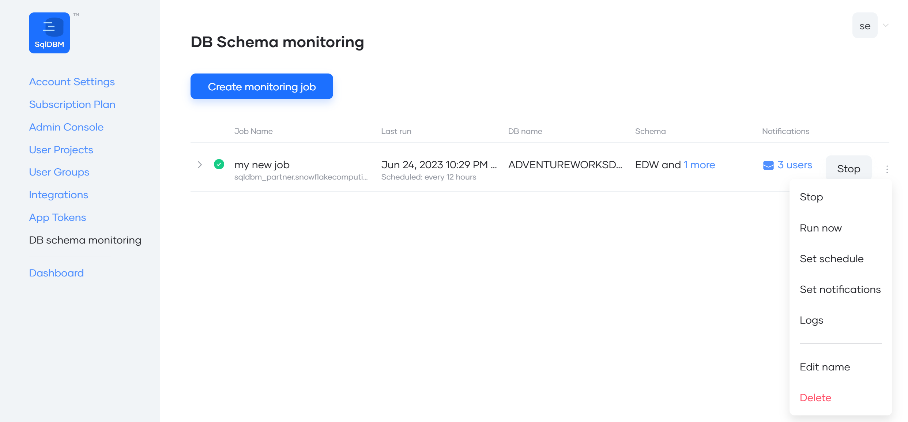The width and height of the screenshot is (908, 422).
Task: Navigate to User Groups
Action: [x=59, y=172]
